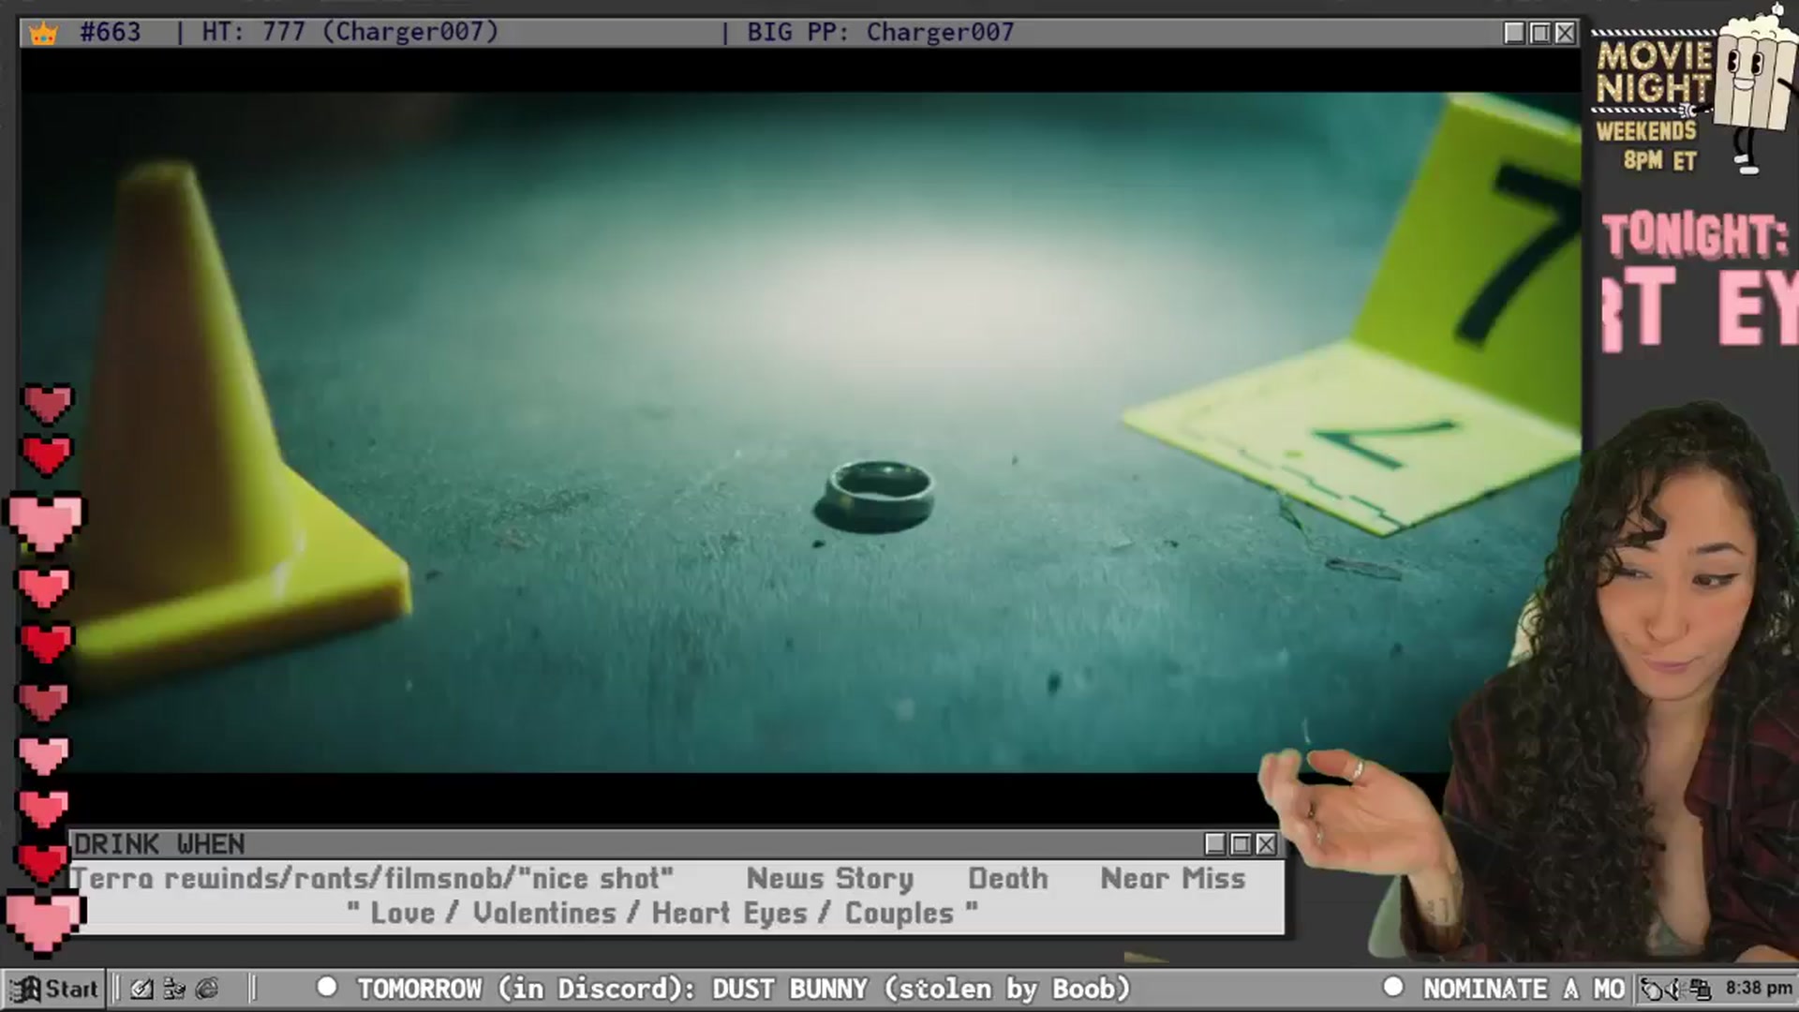Image resolution: width=1799 pixels, height=1012 pixels.
Task: Click the "Love / Valentines / Heart Eyes / Couples" line
Action: point(662,913)
